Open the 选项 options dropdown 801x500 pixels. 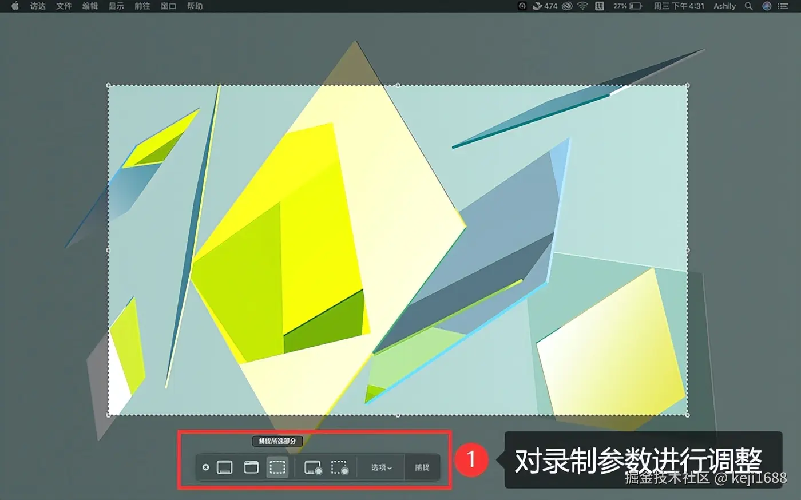381,467
